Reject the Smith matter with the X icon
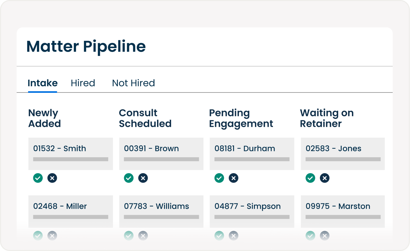 pos(52,178)
